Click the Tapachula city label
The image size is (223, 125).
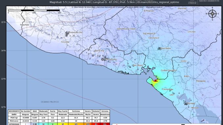(24, 25)
